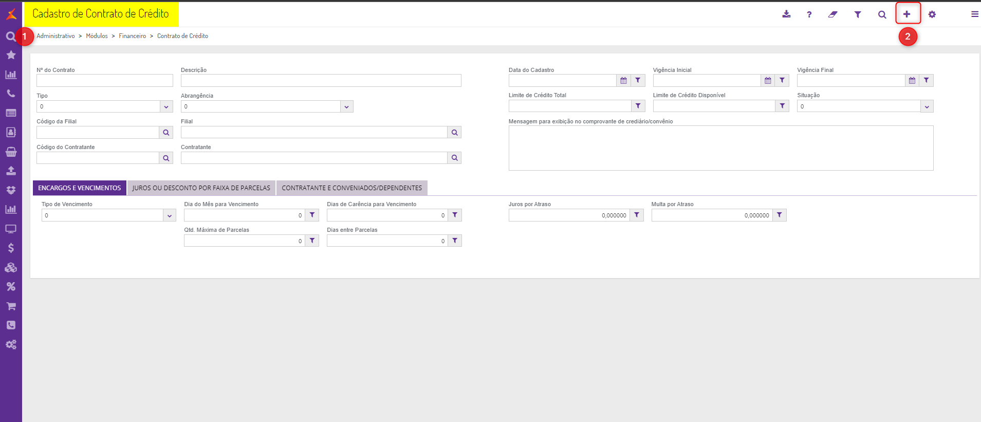981x422 pixels.
Task: Click the stacked cubes sidebar icon
Action: click(x=11, y=267)
